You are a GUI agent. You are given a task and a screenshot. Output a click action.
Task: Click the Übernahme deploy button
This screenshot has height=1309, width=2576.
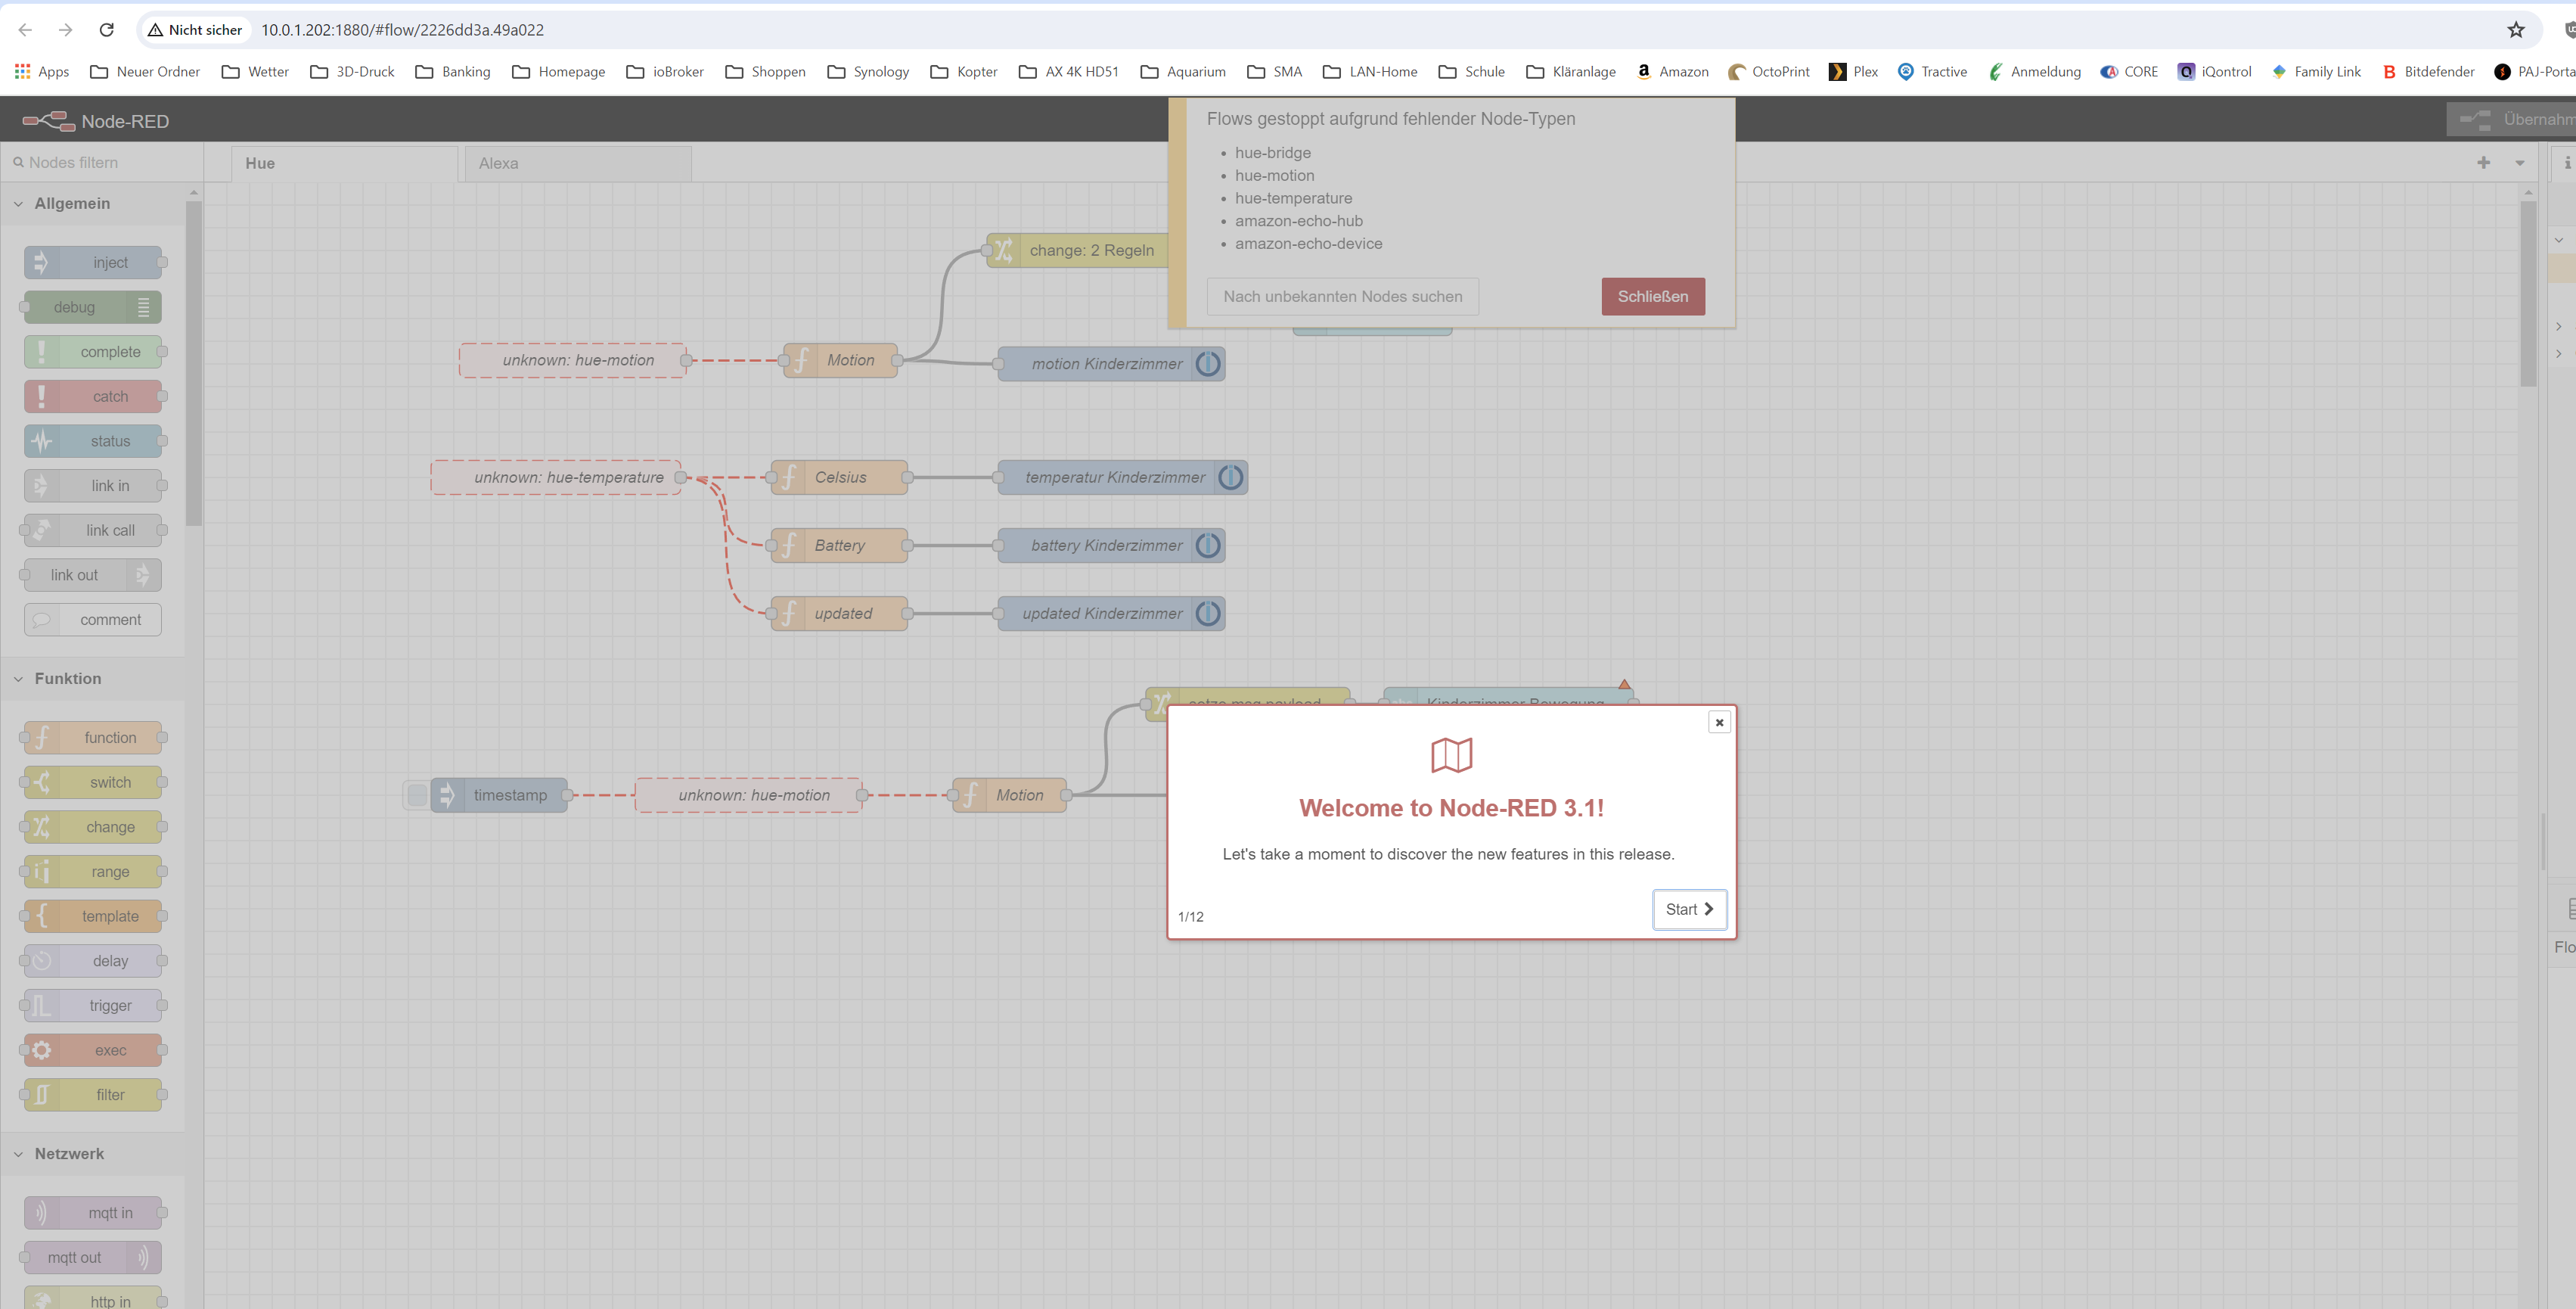[x=2511, y=119]
